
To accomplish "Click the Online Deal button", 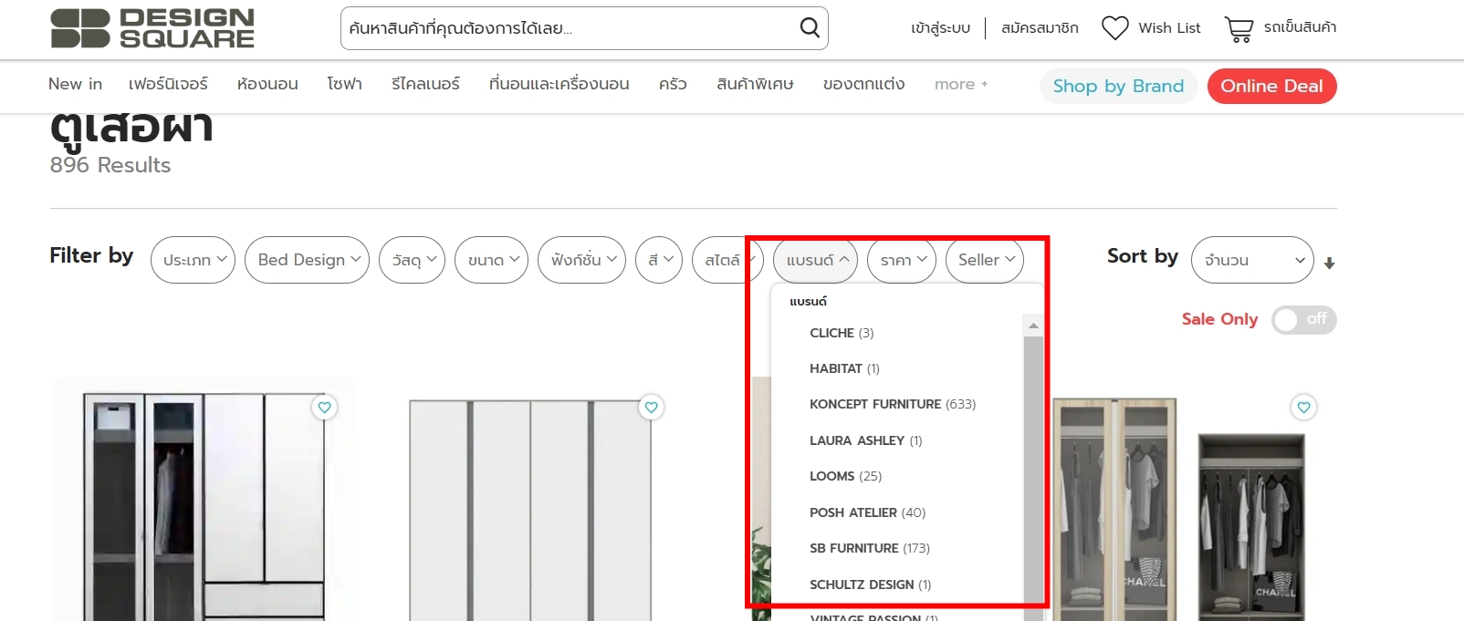I will pos(1271,86).
